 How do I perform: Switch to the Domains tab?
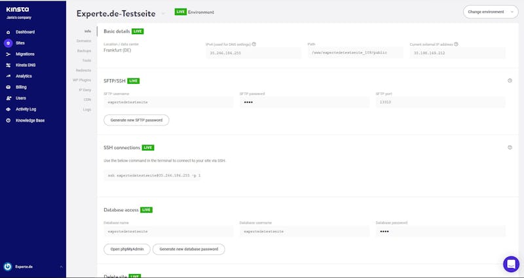point(84,41)
